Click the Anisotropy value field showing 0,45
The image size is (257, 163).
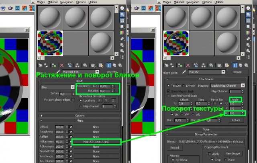(105, 86)
